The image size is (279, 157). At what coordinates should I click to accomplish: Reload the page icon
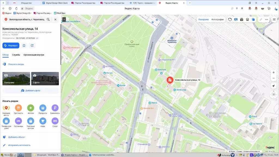coord(16,8)
